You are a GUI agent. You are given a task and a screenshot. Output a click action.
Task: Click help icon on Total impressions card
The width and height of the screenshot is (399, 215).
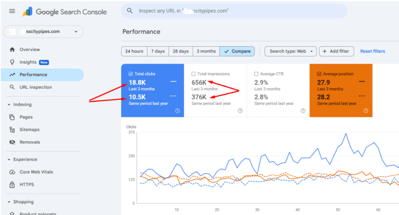coord(240,111)
